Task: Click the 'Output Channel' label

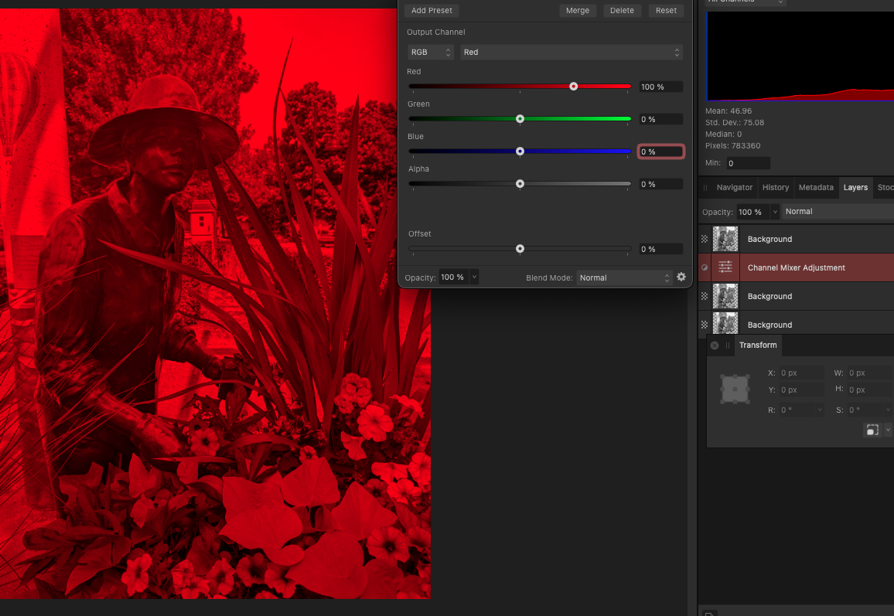Action: tap(435, 32)
